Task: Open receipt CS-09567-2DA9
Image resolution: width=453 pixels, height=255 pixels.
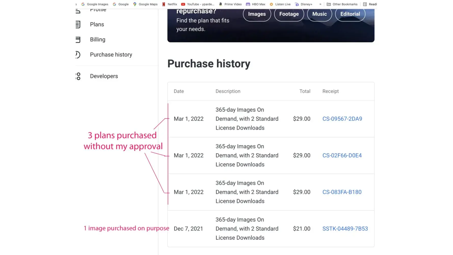Action: click(342, 119)
